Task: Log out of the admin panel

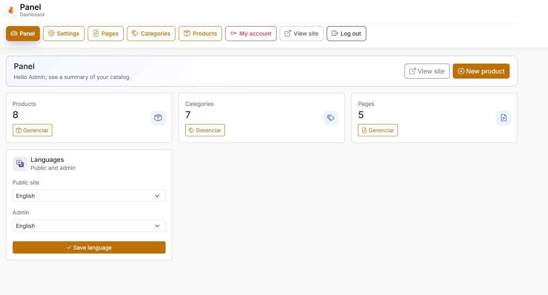Action: pos(347,34)
